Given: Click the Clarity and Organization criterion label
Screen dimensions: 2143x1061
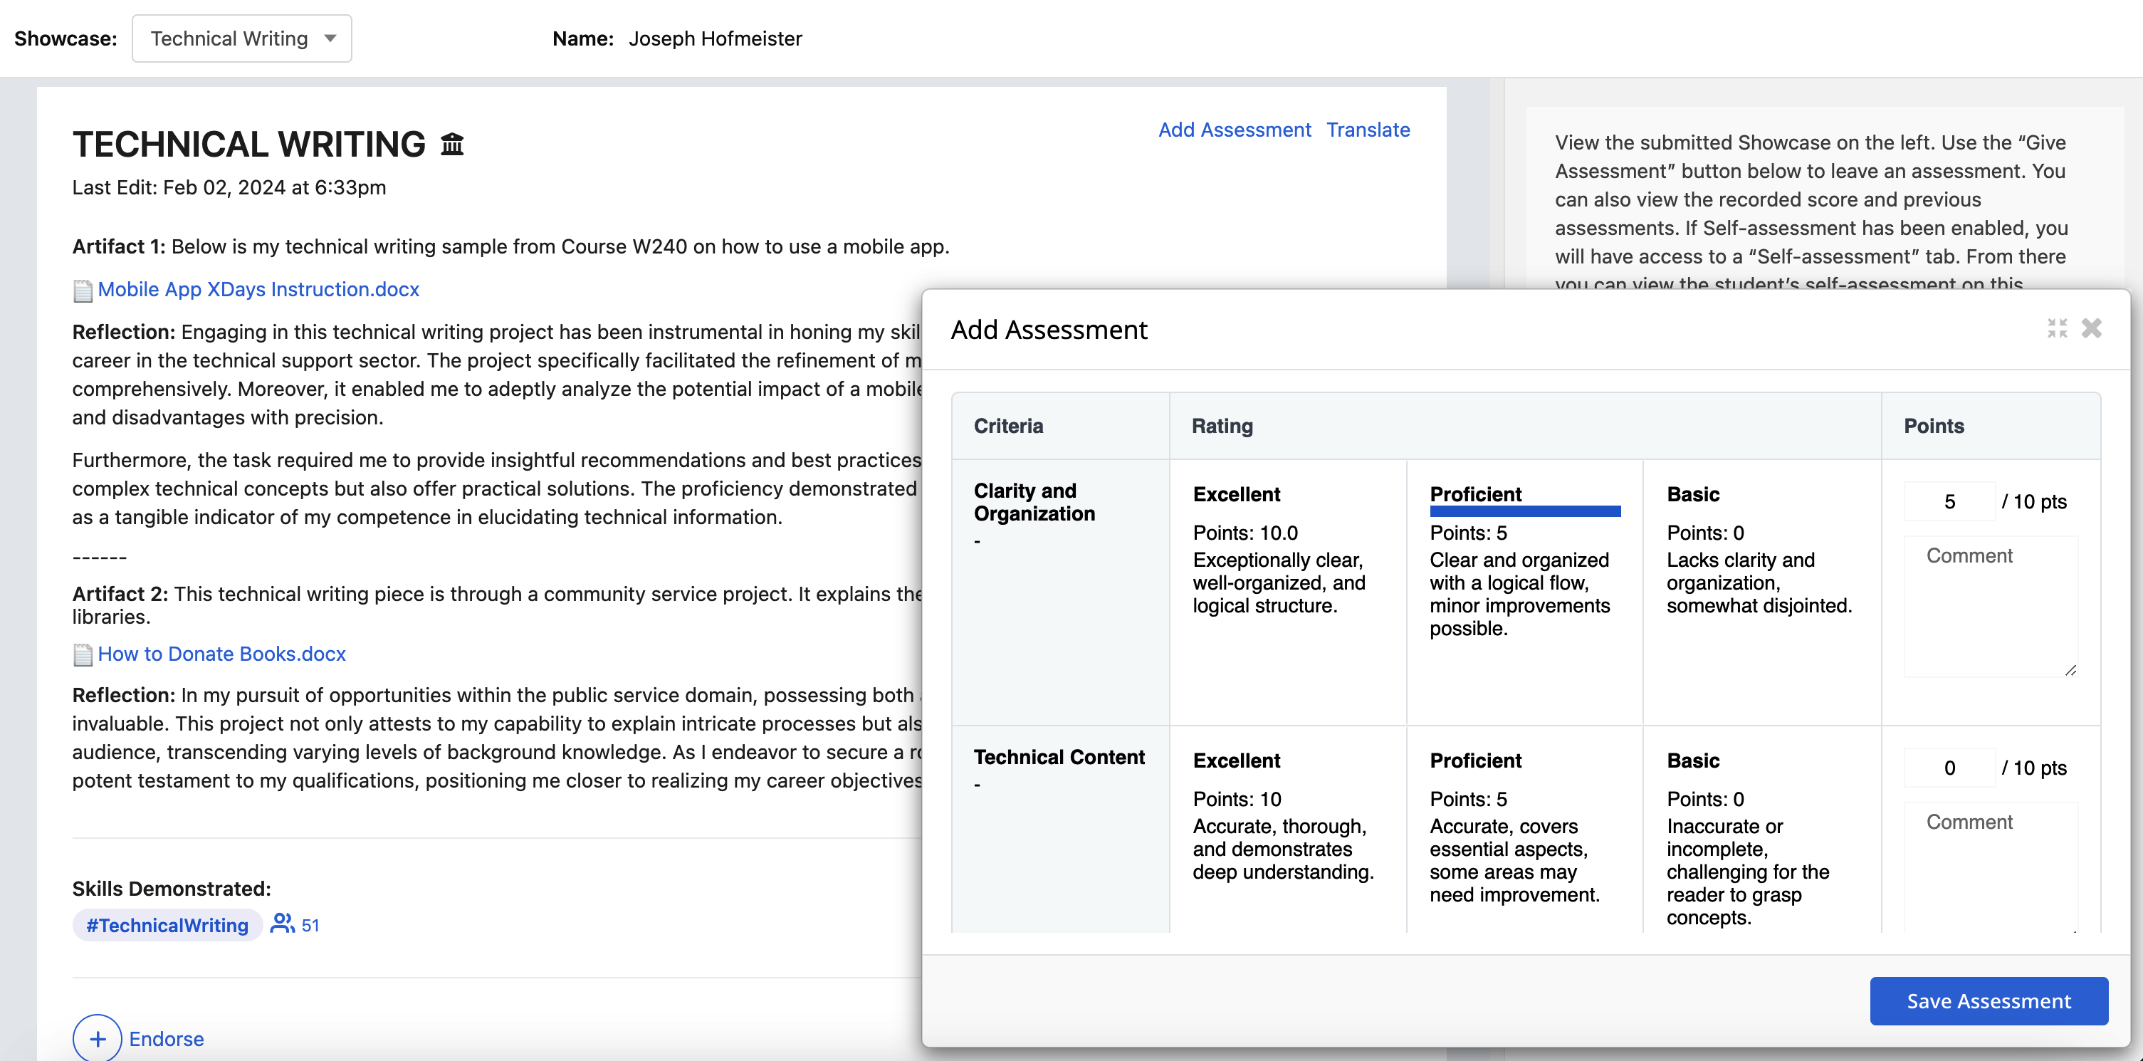Looking at the screenshot, I should (1034, 502).
